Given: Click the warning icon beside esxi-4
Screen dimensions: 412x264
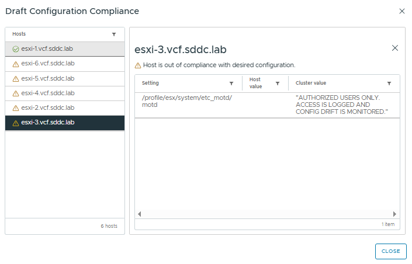Looking at the screenshot, I should click(x=16, y=93).
